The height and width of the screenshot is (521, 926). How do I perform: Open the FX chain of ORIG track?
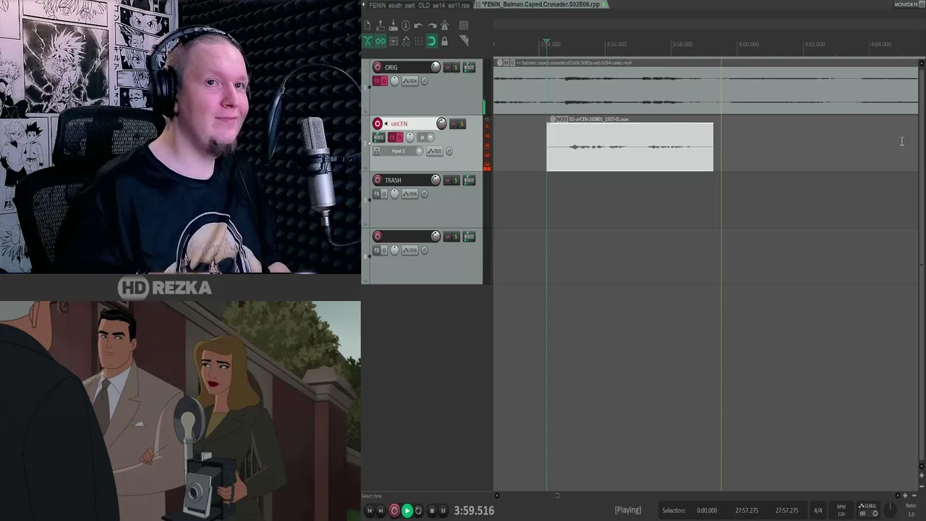376,81
